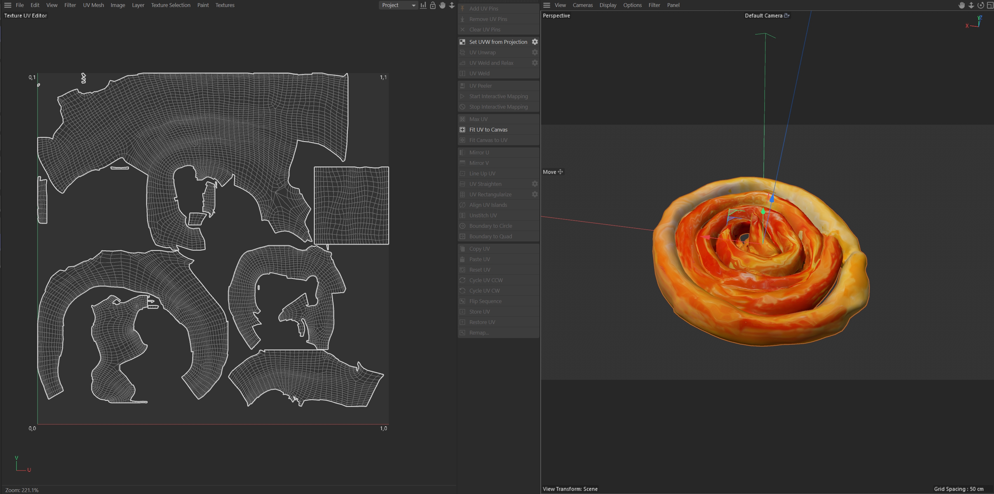994x494 pixels.
Task: Toggle the viewport maximize layout icon
Action: [x=990, y=5]
